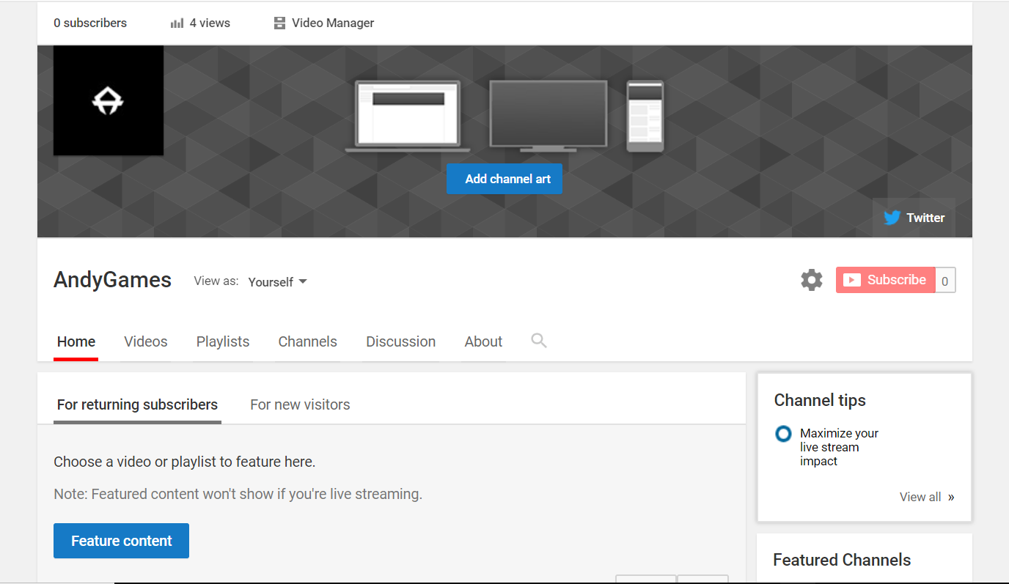
Task: Open the About tab
Action: pyautogui.click(x=484, y=342)
